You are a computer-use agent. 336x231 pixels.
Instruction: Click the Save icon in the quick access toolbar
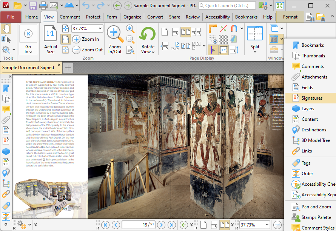[x=32, y=6]
